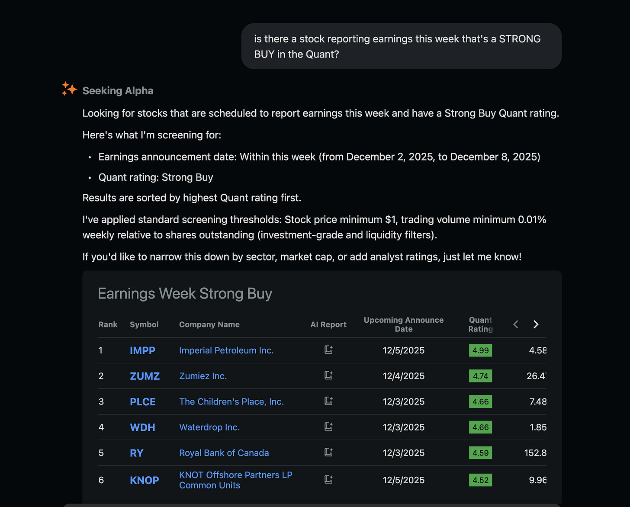Sort by Company Name column header
630x507 pixels.
pos(209,324)
